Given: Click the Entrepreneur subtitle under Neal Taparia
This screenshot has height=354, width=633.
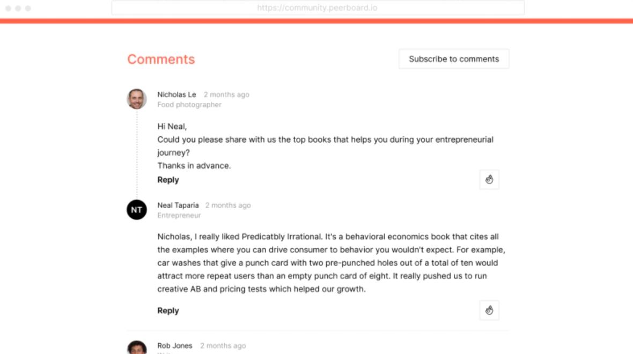Looking at the screenshot, I should 179,216.
